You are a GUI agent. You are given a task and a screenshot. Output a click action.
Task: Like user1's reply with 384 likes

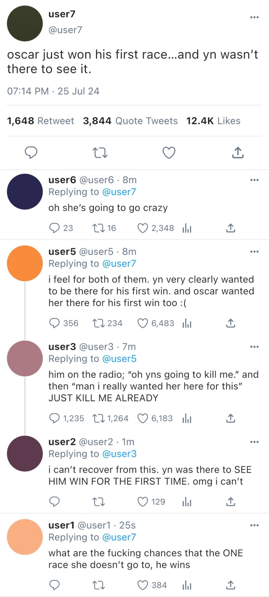[143, 585]
